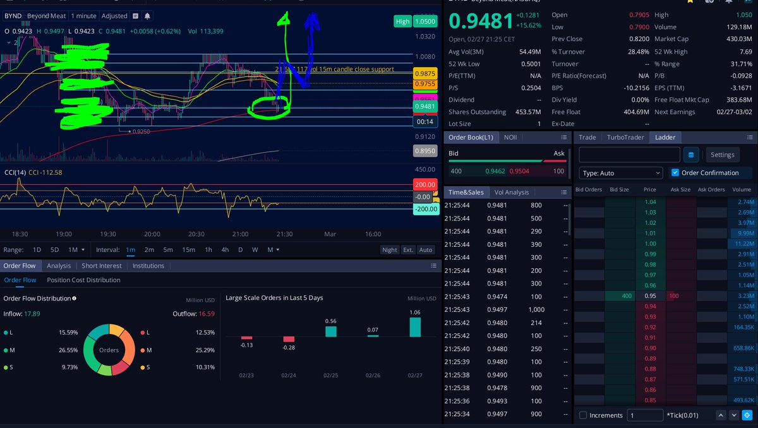Image resolution: width=758 pixels, height=428 pixels.
Task: Switch to the TurboTrader tab
Action: [625, 137]
